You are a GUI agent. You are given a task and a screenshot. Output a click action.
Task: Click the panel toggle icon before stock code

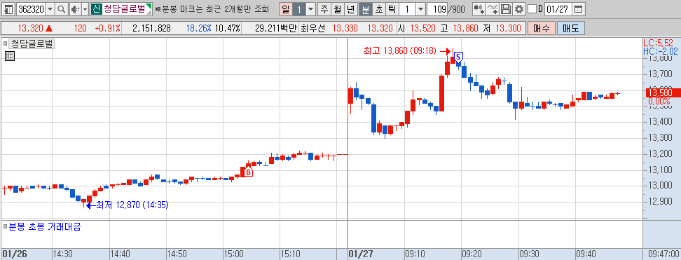(x=8, y=8)
